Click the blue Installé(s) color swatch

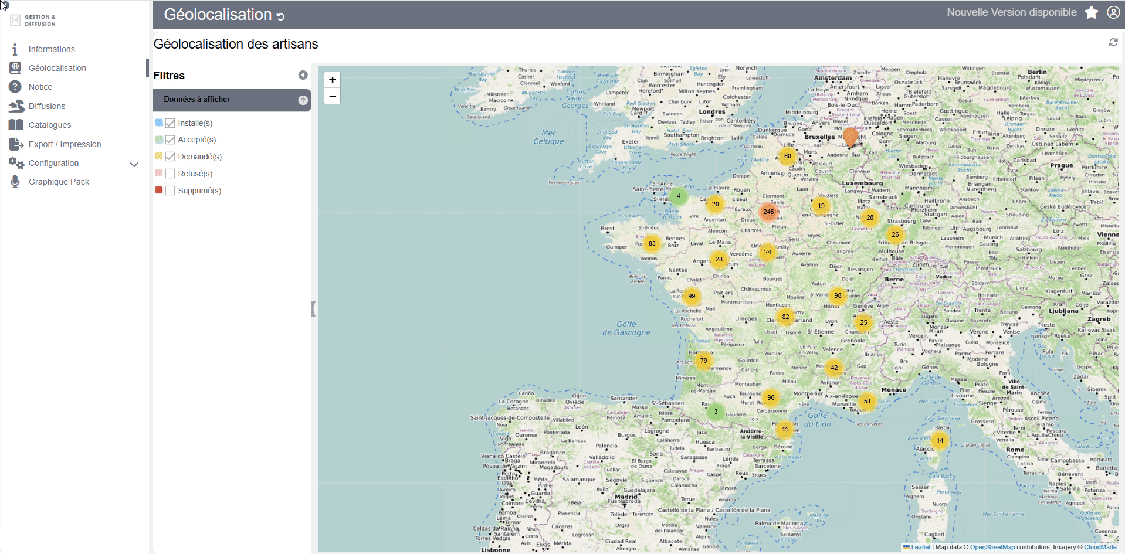click(x=159, y=123)
